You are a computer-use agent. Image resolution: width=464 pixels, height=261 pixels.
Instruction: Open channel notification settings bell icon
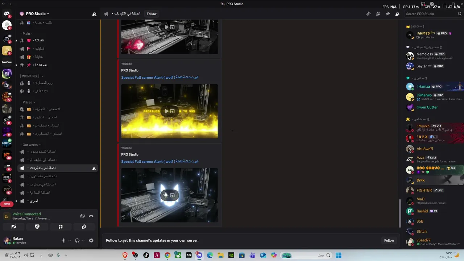coord(378,14)
